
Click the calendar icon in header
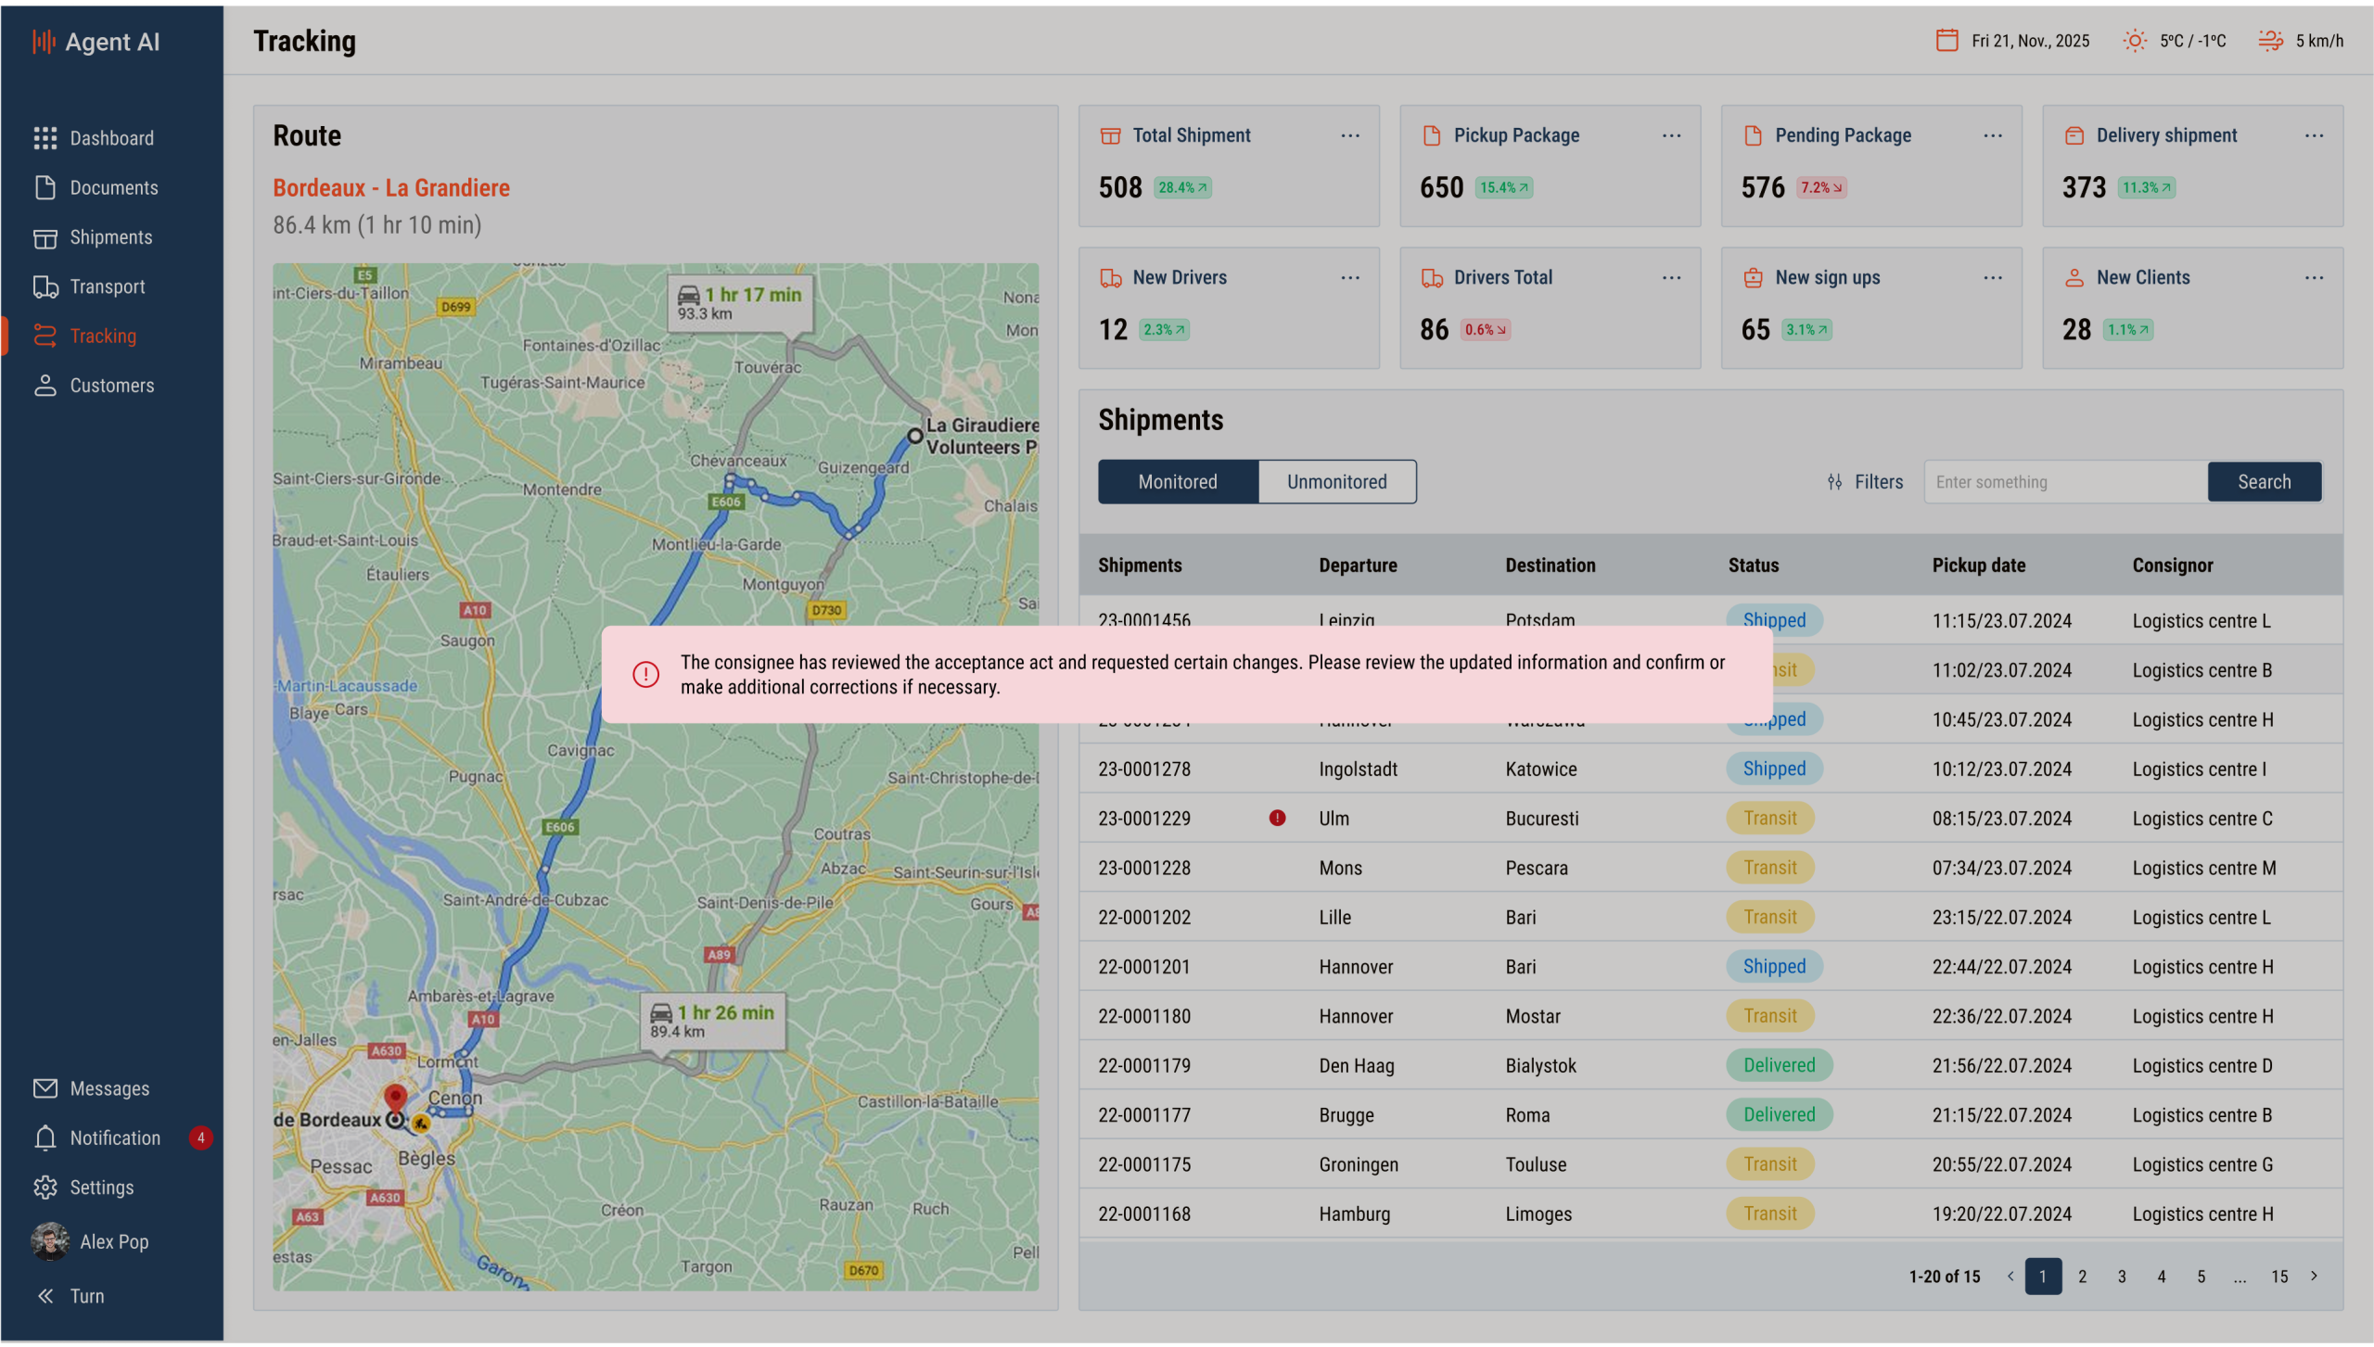coord(1946,41)
